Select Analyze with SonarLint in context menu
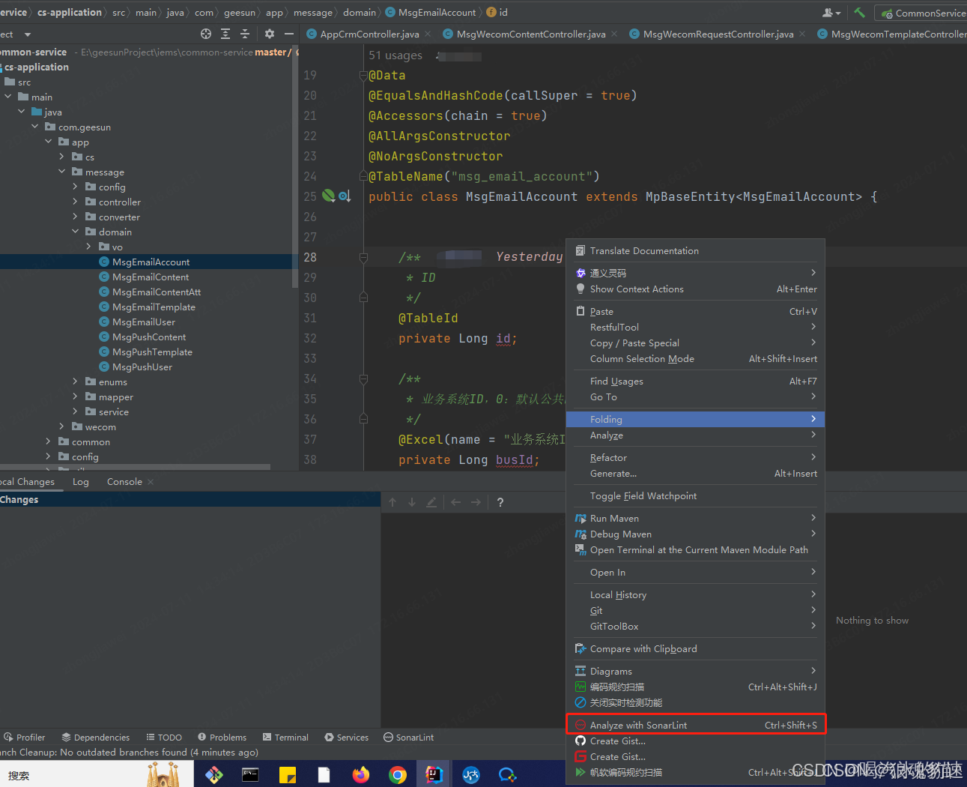This screenshot has height=787, width=967. pos(695,726)
